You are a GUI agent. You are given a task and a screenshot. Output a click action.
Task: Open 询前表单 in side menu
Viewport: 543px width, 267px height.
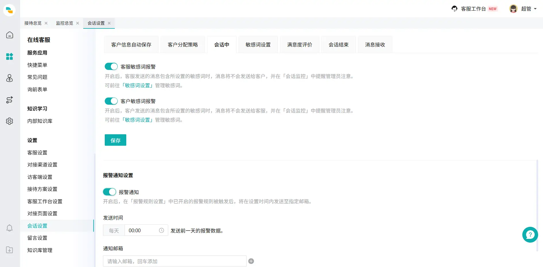pyautogui.click(x=37, y=89)
